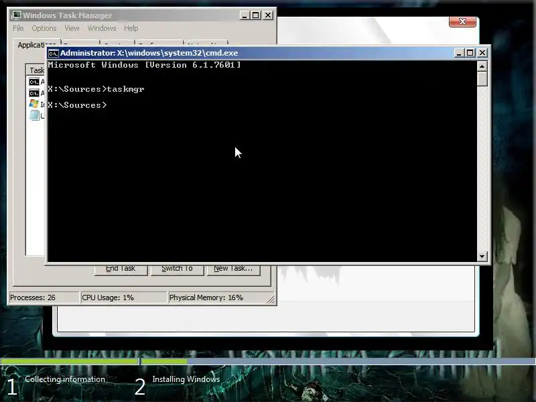Click the Task Manager resize grip
The height and width of the screenshot is (402, 536).
tap(271, 299)
